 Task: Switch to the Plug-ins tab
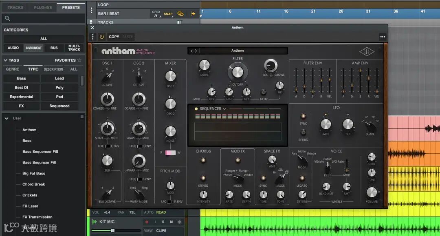click(43, 8)
